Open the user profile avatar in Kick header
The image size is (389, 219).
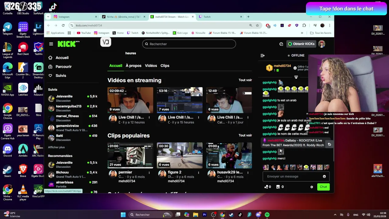(x=322, y=44)
